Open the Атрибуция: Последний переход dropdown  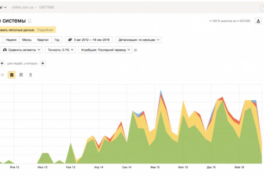click(x=105, y=50)
